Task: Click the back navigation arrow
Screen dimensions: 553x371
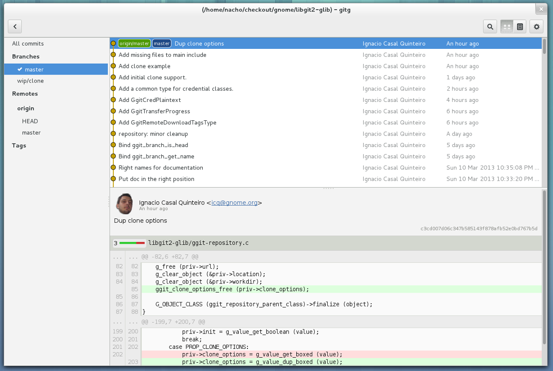Action: pyautogui.click(x=14, y=26)
